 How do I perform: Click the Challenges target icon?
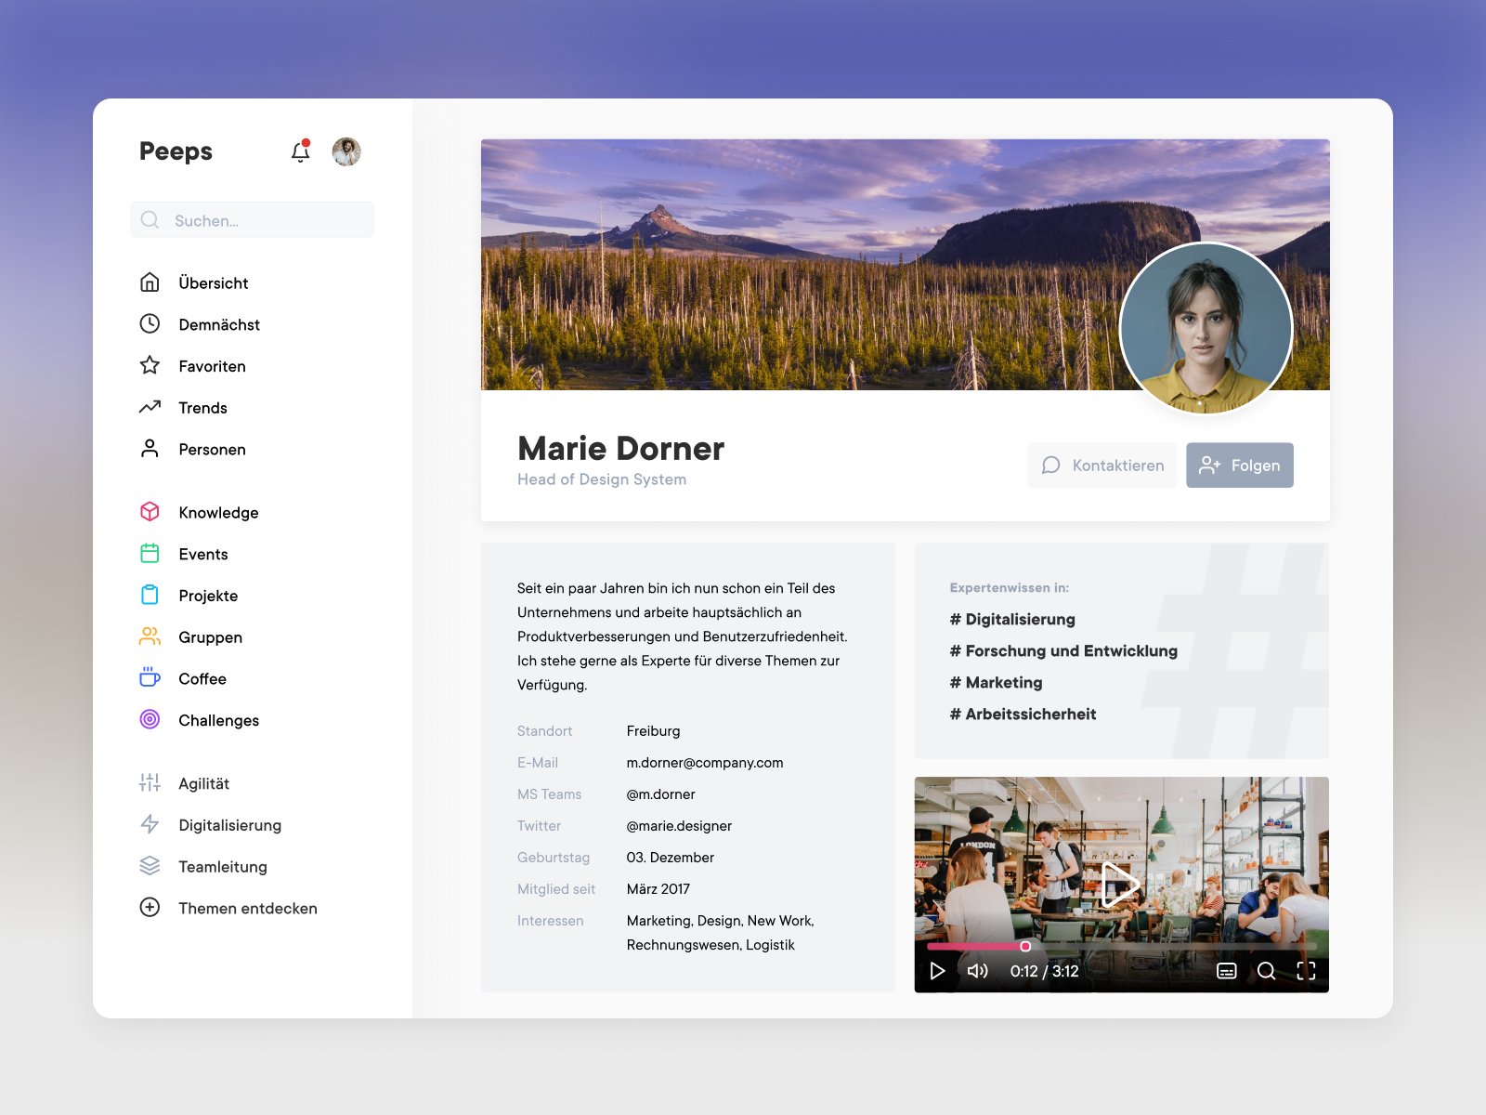point(150,719)
